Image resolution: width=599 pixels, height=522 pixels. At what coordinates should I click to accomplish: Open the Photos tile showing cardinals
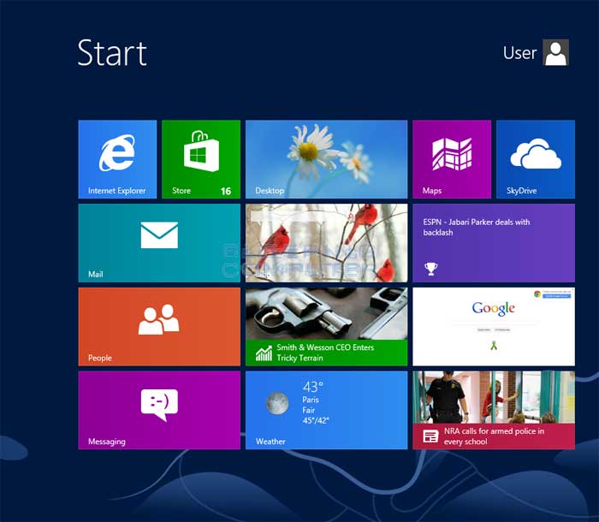(x=326, y=243)
